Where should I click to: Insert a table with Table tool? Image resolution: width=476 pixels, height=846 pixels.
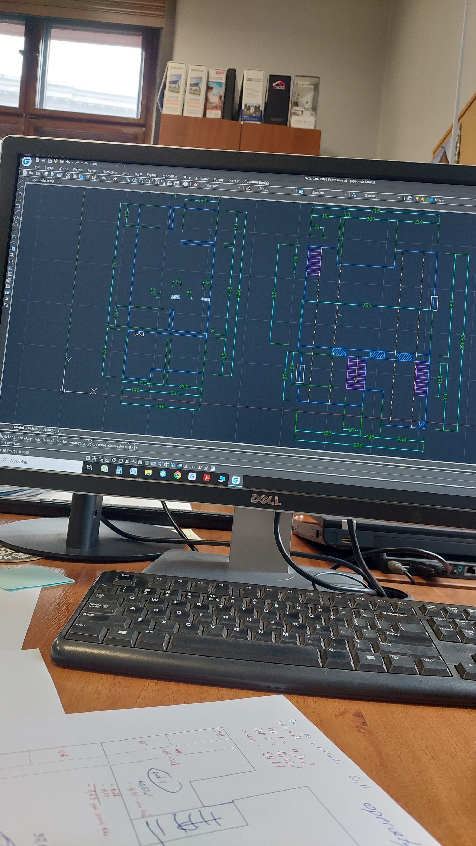[x=7, y=292]
